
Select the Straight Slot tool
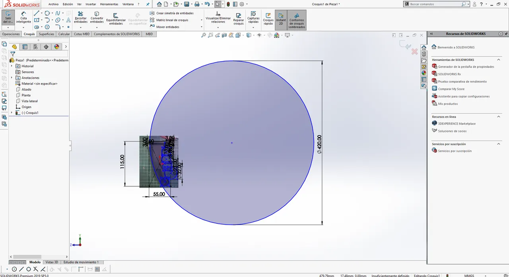tap(37, 27)
